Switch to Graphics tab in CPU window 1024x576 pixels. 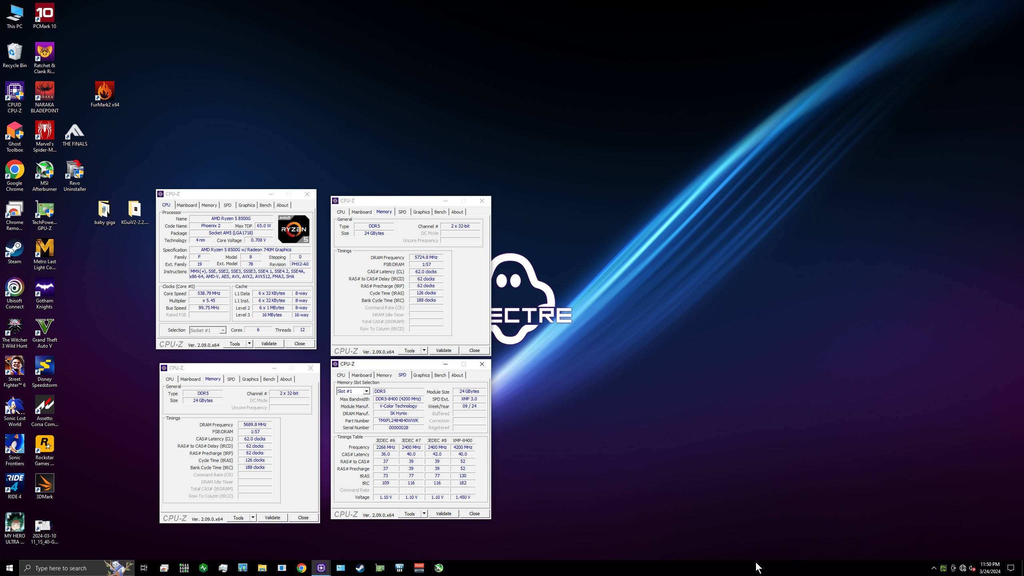click(246, 205)
